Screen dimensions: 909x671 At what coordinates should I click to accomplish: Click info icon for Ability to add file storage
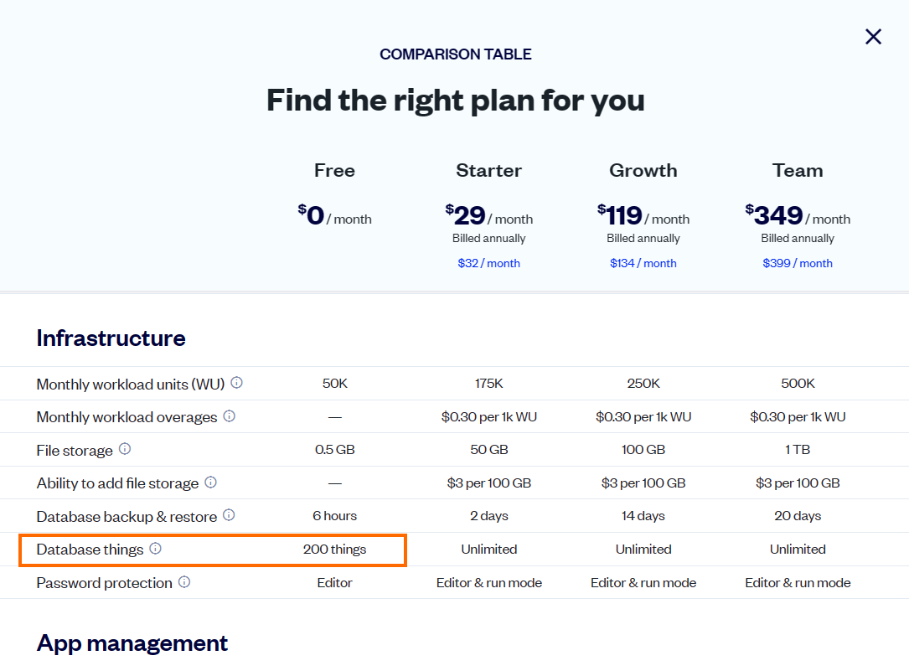pyautogui.click(x=211, y=483)
